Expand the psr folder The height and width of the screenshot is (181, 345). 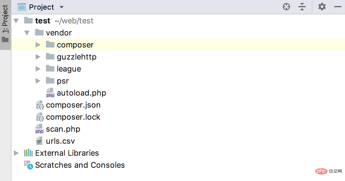[x=38, y=81]
